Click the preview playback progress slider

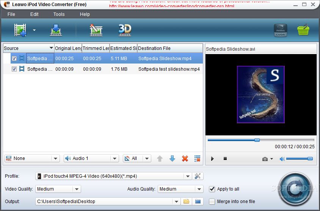coord(261,140)
